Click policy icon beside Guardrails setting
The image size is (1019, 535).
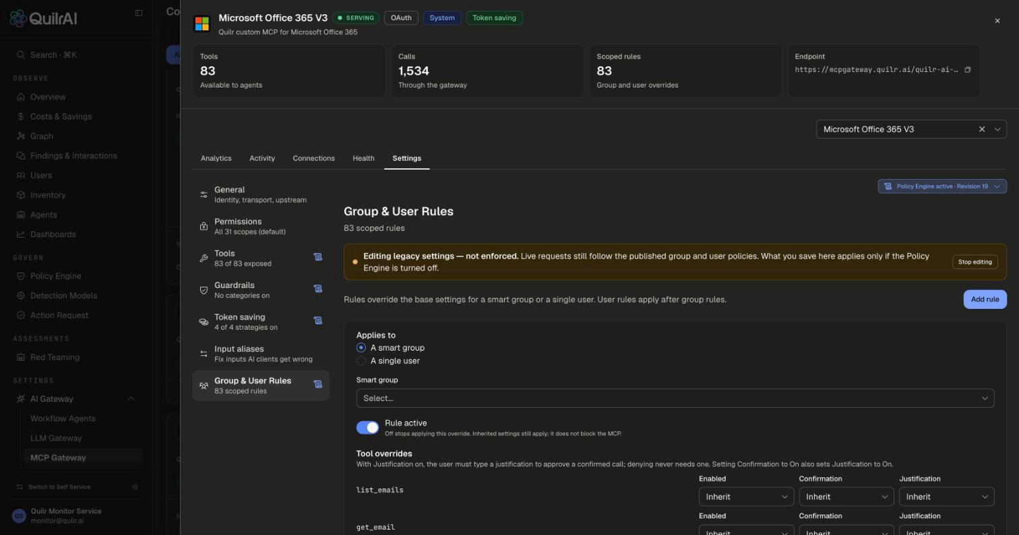click(318, 289)
